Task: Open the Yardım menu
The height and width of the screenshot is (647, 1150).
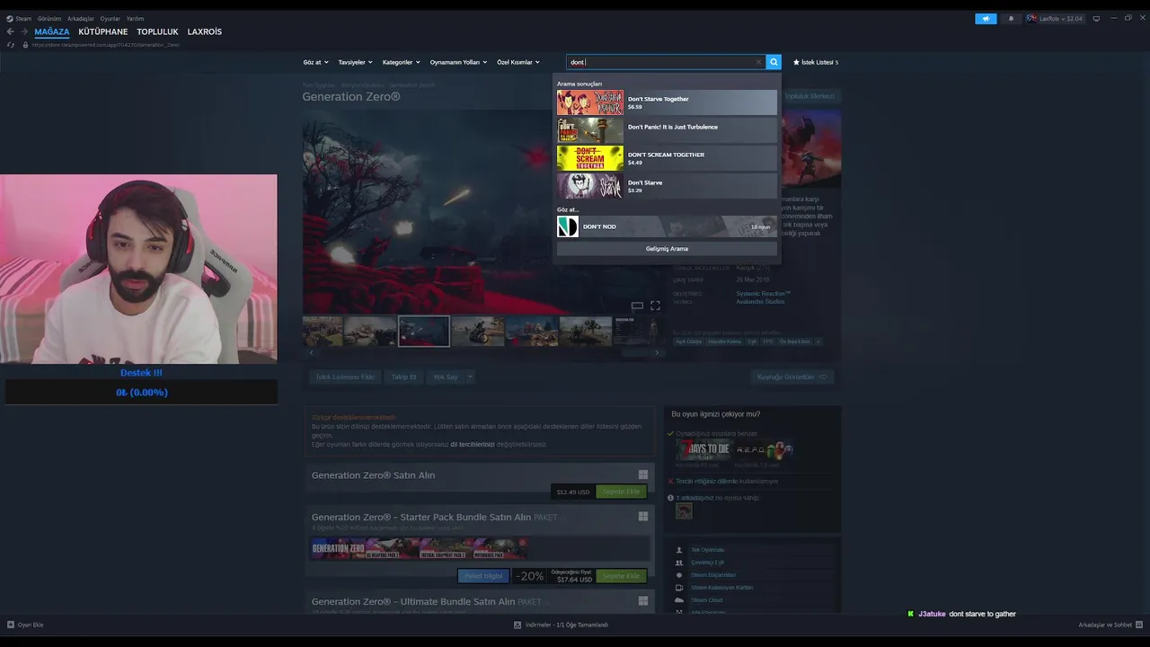Action: coord(135,18)
